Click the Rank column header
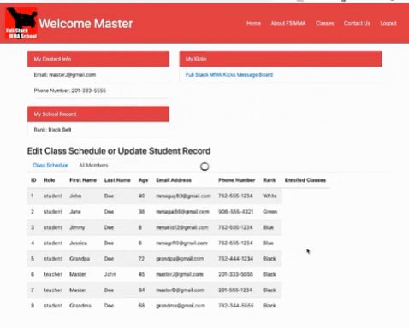Image resolution: width=409 pixels, height=328 pixels. [270, 180]
